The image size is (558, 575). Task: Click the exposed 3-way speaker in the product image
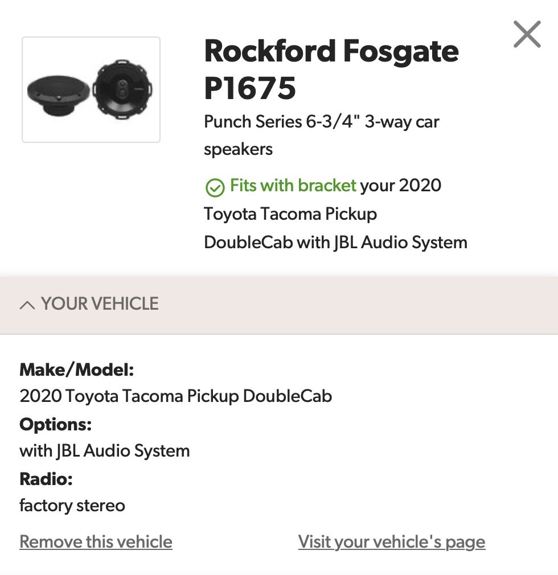122,89
